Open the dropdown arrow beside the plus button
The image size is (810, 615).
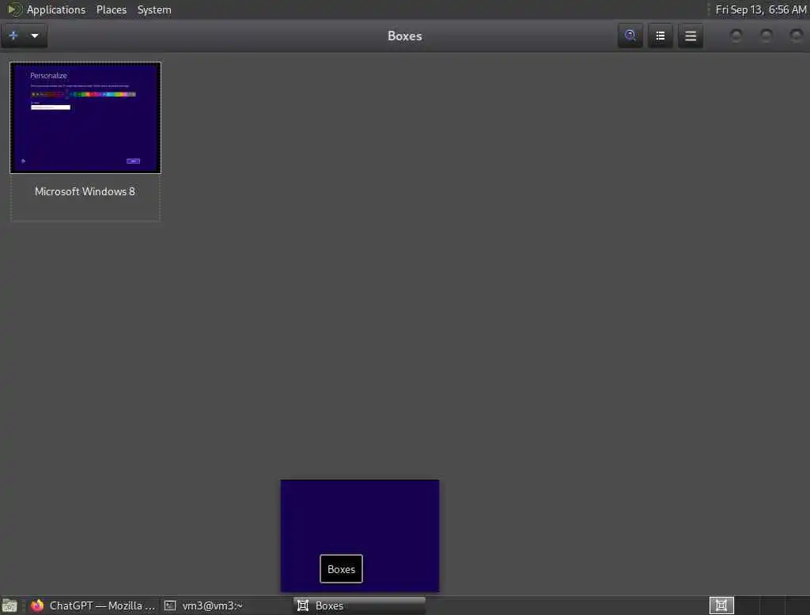tap(35, 36)
